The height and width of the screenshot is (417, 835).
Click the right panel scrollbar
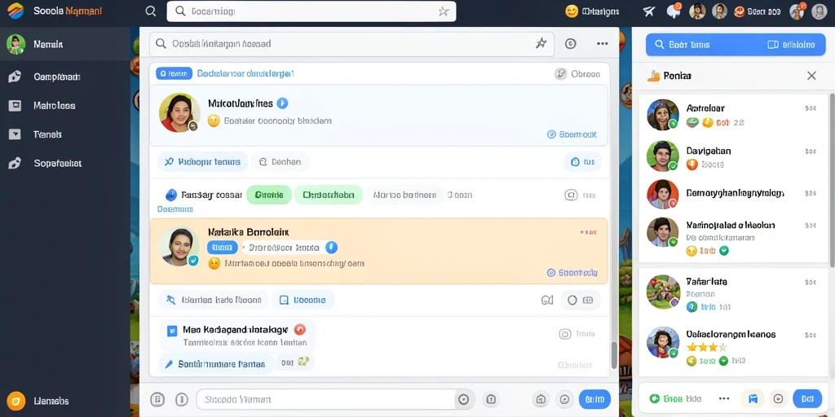(832, 180)
